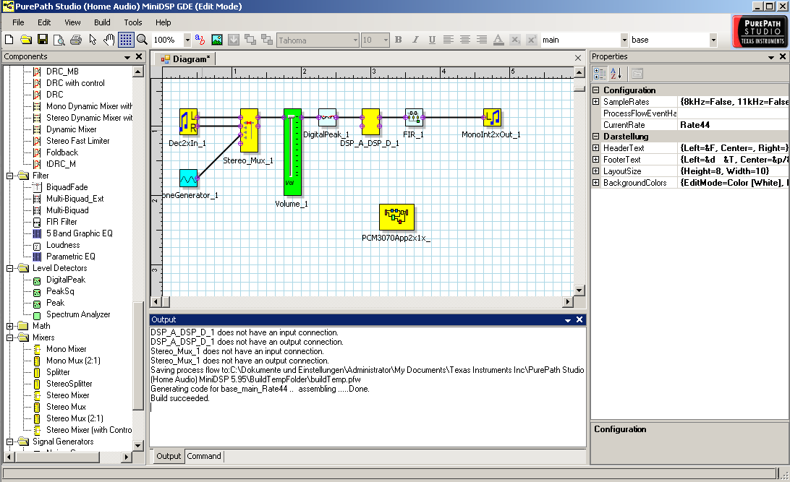The image size is (790, 482).
Task: Close the Components panel
Action: click(x=139, y=56)
